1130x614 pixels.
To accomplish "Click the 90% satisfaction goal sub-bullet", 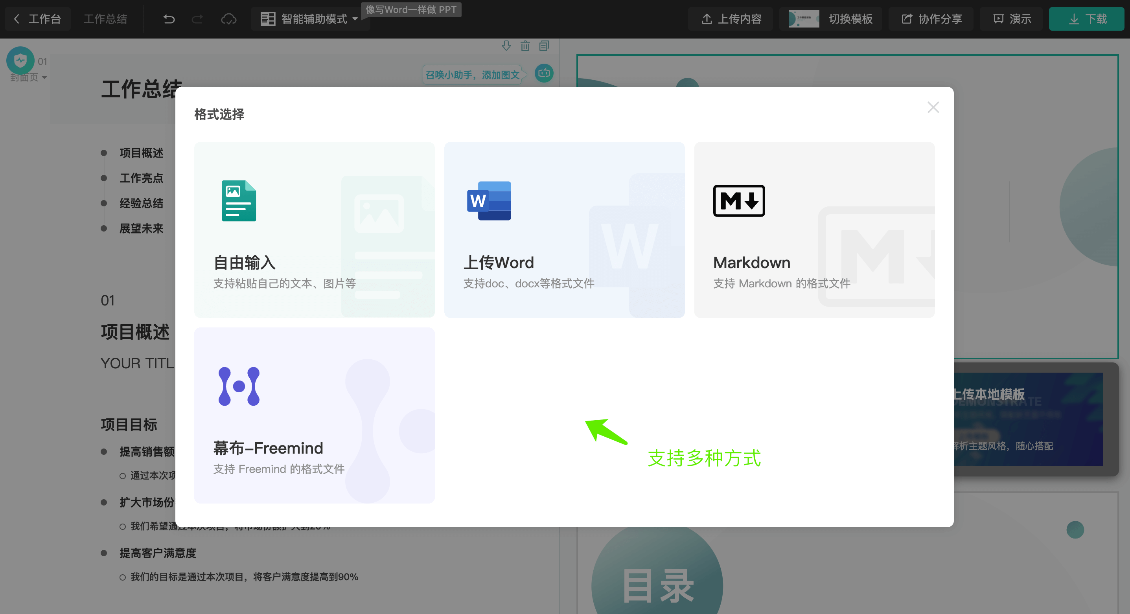I will click(x=244, y=577).
